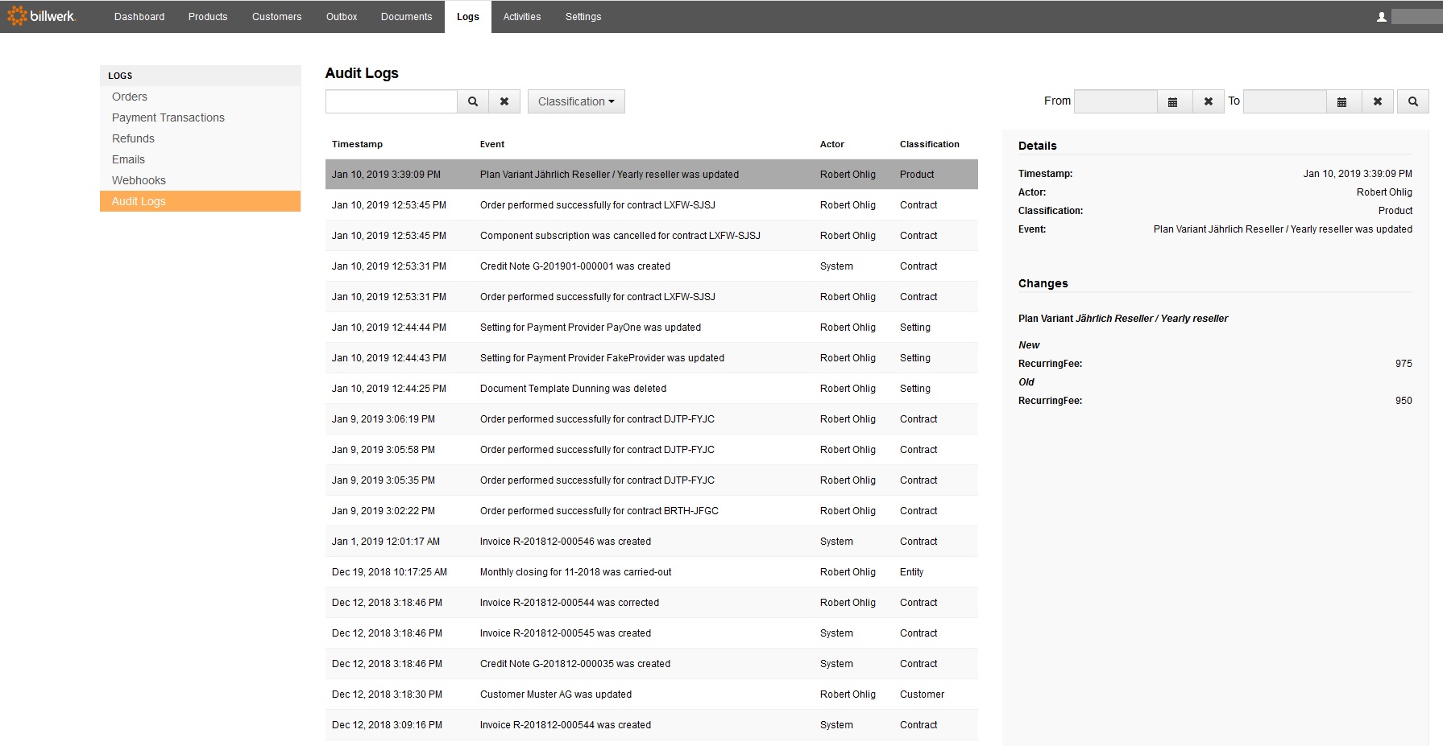Image resolution: width=1443 pixels, height=746 pixels.
Task: Clear the audit log search text
Action: point(504,101)
